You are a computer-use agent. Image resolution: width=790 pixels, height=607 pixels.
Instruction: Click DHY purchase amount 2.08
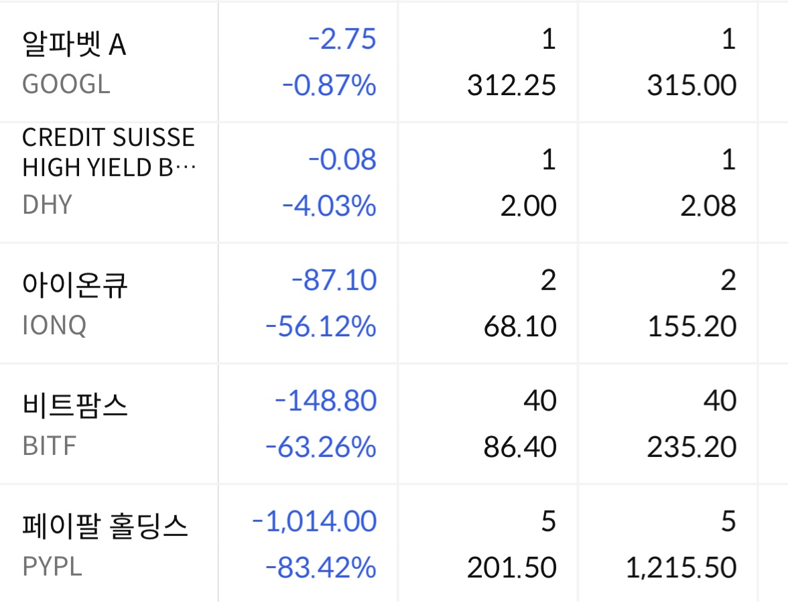[x=709, y=206]
